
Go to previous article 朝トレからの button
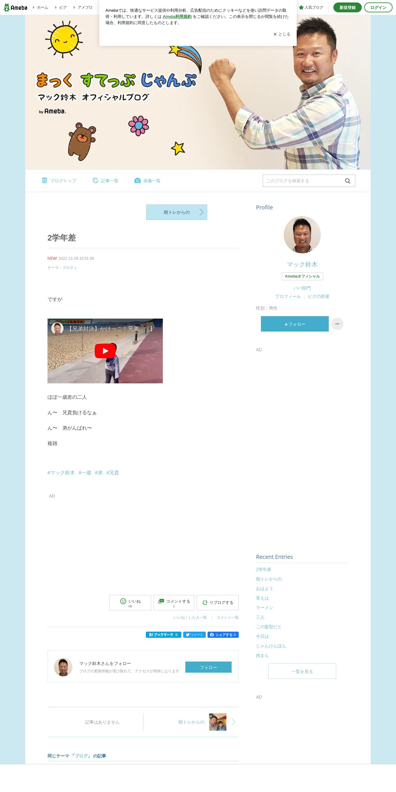tap(177, 212)
